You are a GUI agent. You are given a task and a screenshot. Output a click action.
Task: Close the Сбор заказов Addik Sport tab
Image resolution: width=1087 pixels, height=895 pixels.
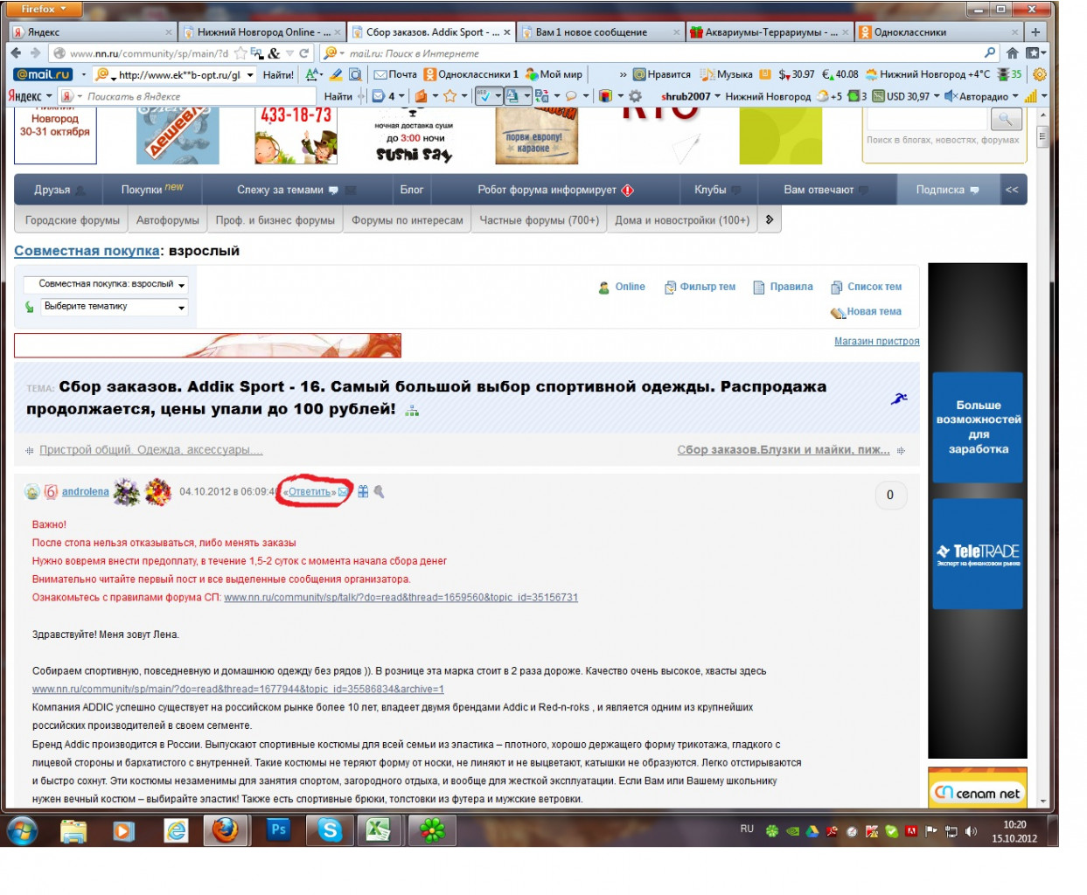(507, 32)
